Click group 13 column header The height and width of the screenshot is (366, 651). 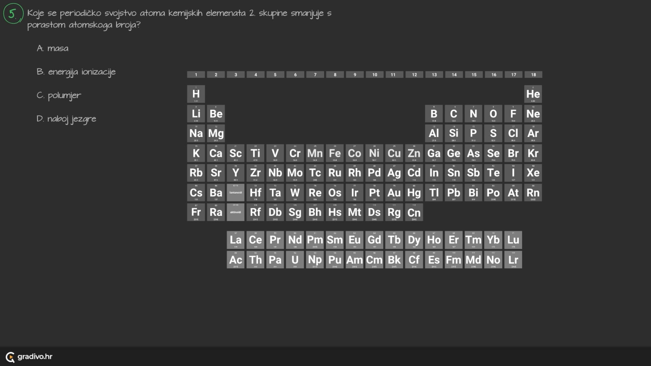pyautogui.click(x=434, y=75)
